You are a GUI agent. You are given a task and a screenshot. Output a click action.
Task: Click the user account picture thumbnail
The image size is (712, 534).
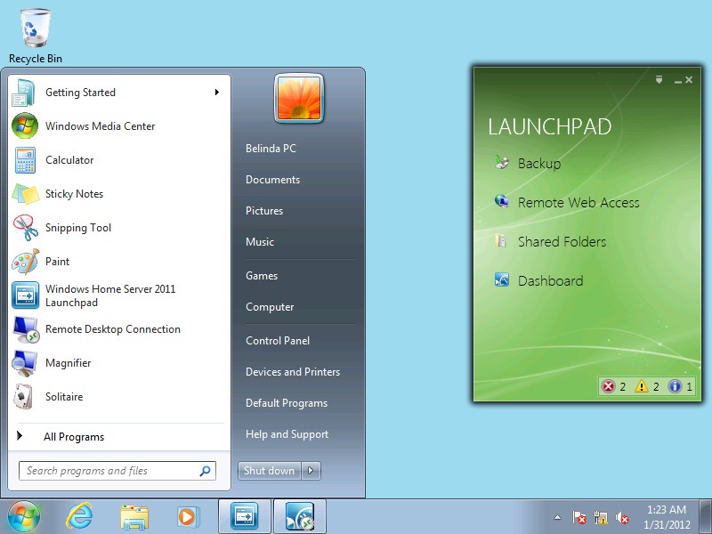pyautogui.click(x=299, y=99)
